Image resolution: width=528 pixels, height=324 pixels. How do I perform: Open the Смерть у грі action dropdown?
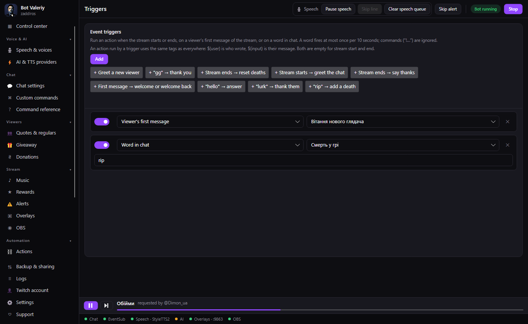pyautogui.click(x=403, y=145)
